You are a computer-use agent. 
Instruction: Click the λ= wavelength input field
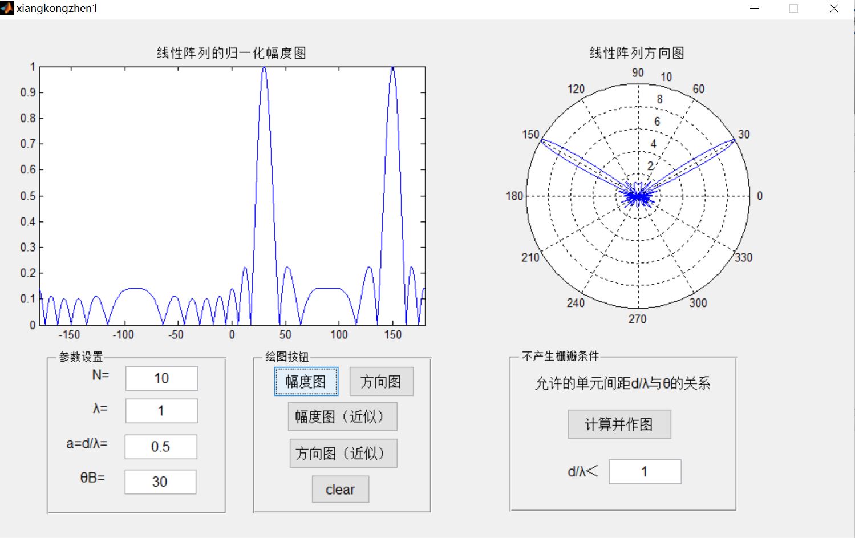click(x=161, y=411)
